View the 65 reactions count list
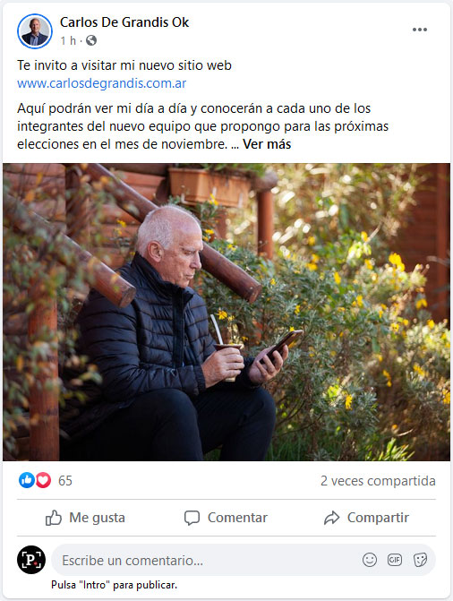The height and width of the screenshot is (601, 453). 65,481
